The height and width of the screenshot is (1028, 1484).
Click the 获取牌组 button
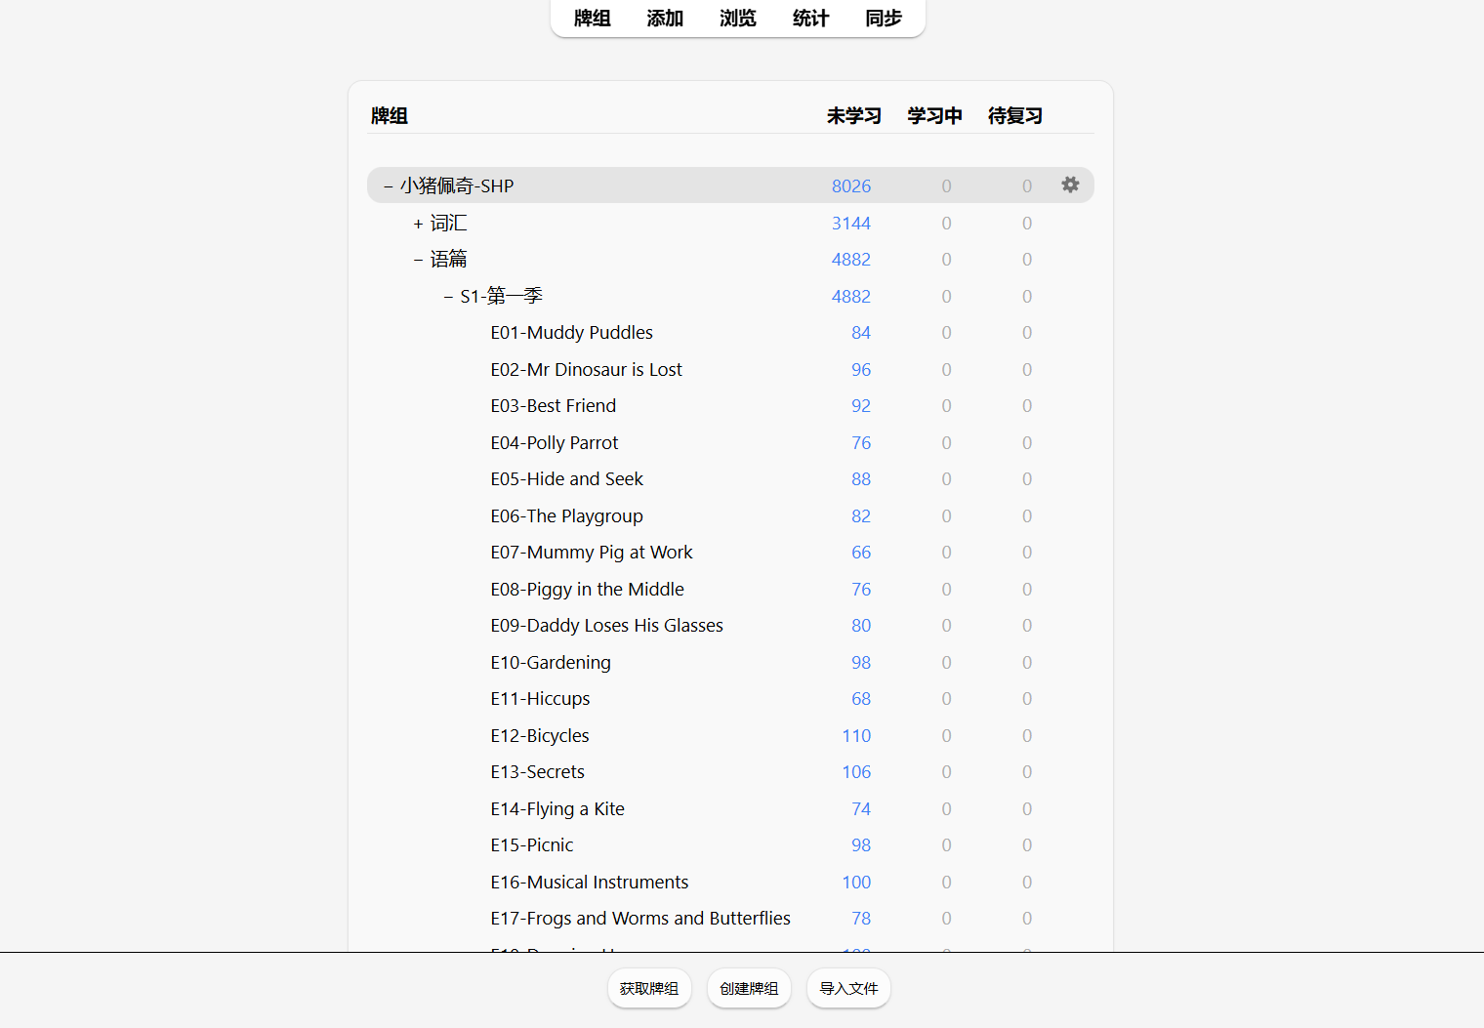pyautogui.click(x=649, y=988)
